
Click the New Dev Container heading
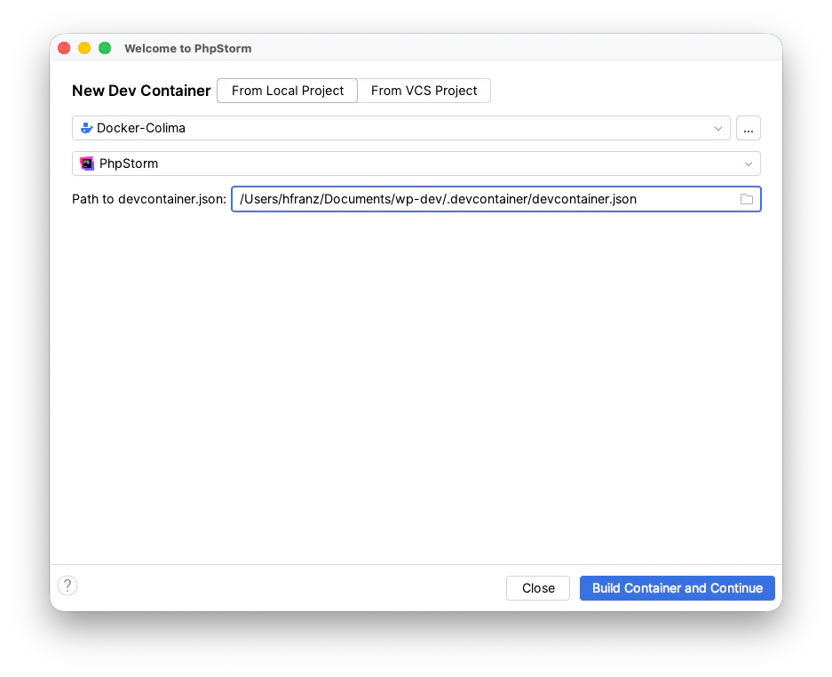(x=141, y=91)
